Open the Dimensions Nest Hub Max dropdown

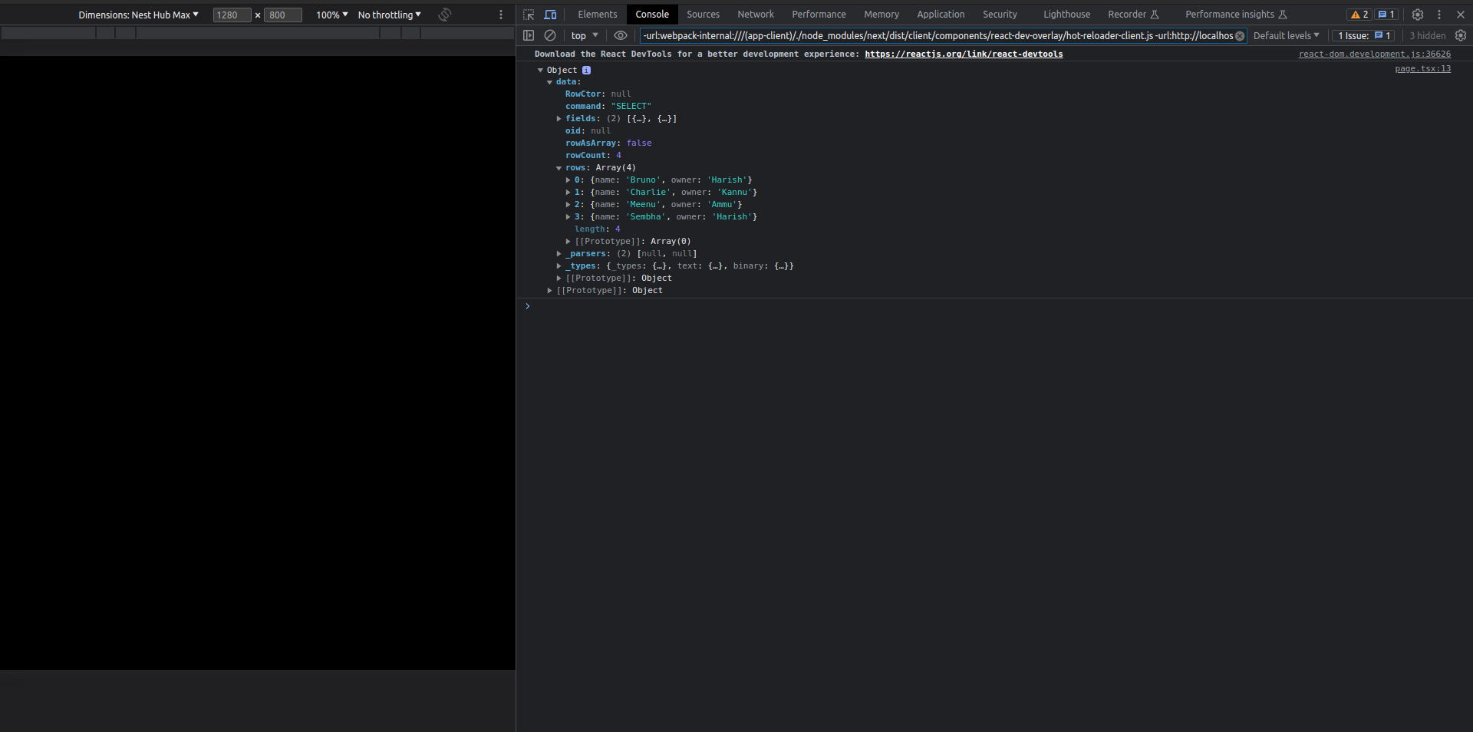(138, 15)
